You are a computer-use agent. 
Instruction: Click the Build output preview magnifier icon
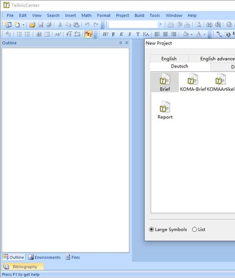tap(198, 24)
